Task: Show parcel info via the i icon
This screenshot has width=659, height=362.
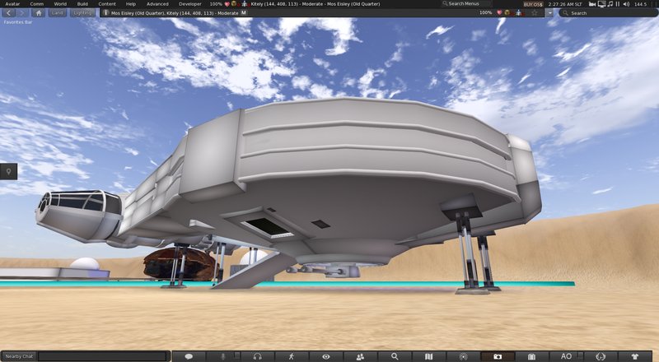Action: [x=106, y=13]
